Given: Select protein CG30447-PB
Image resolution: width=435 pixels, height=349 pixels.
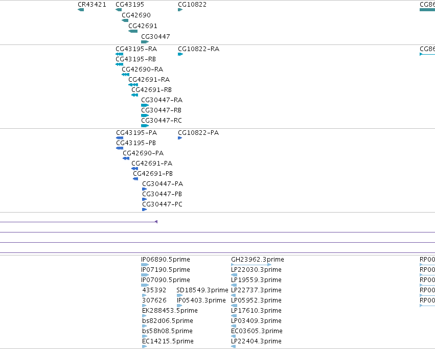Looking at the screenshot, I should click(x=162, y=194).
